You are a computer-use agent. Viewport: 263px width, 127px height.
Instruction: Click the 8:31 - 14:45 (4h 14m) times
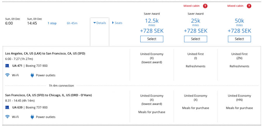20,100
